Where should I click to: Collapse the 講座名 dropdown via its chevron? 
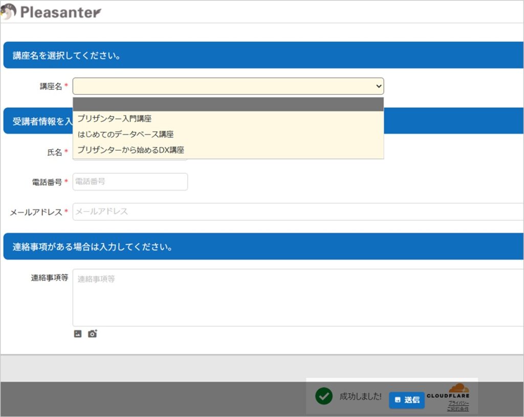379,86
